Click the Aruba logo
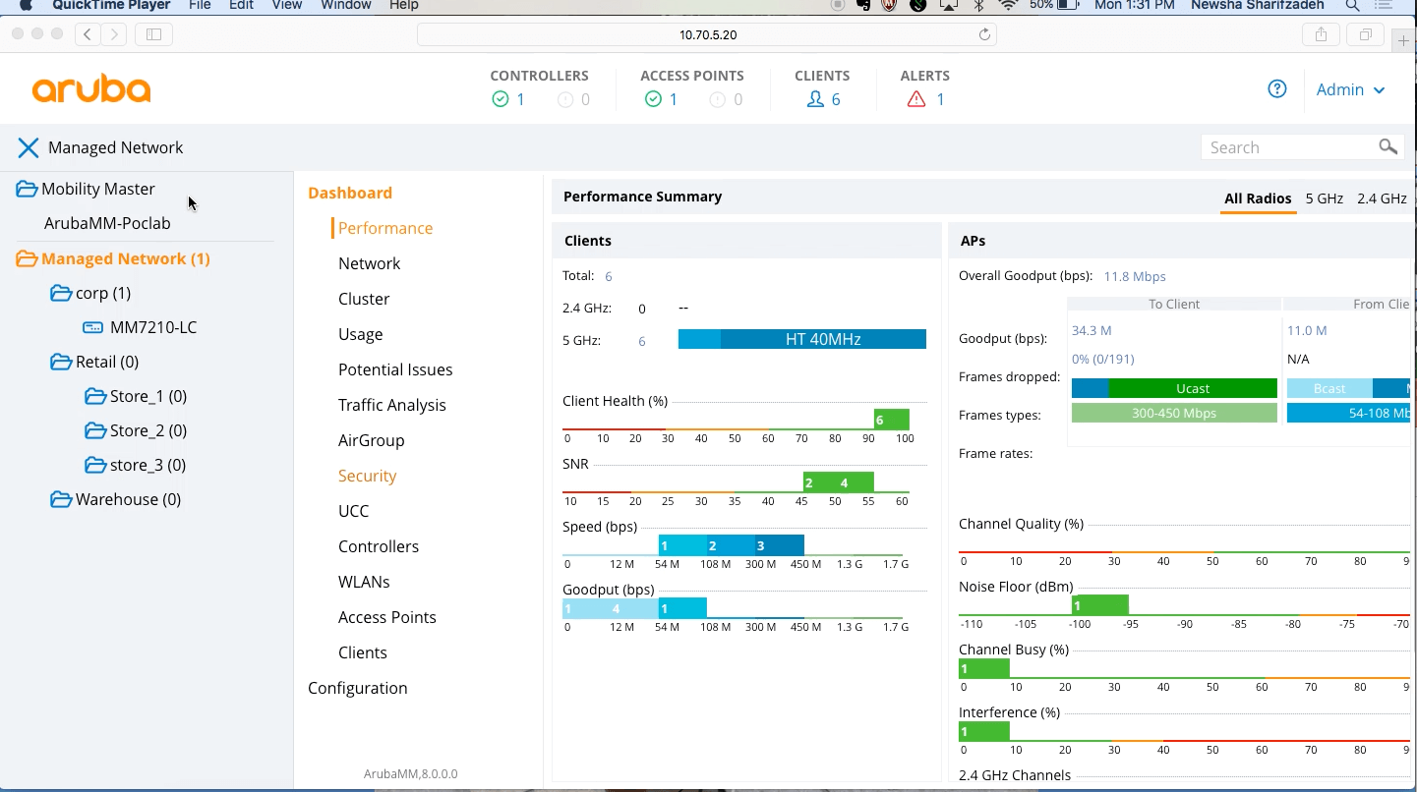1417x792 pixels. click(x=91, y=89)
